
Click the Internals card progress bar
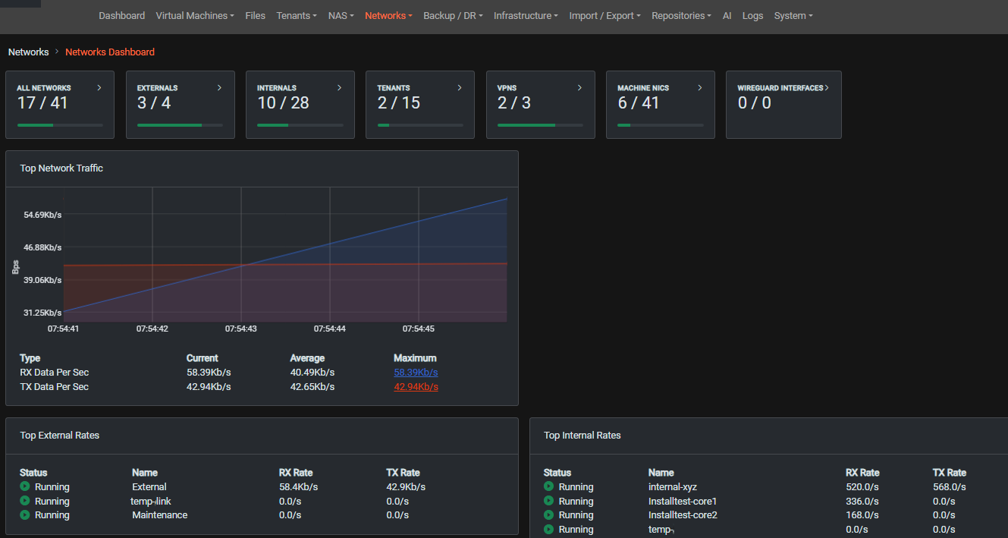[x=300, y=125]
